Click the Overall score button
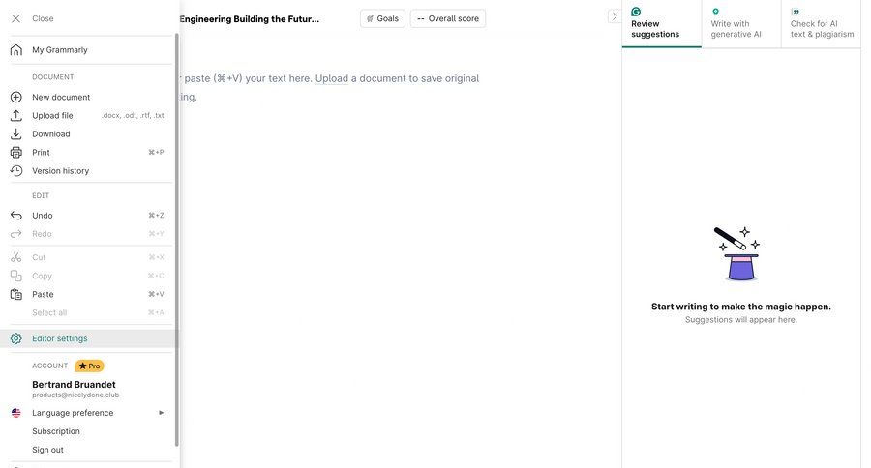 click(x=448, y=18)
